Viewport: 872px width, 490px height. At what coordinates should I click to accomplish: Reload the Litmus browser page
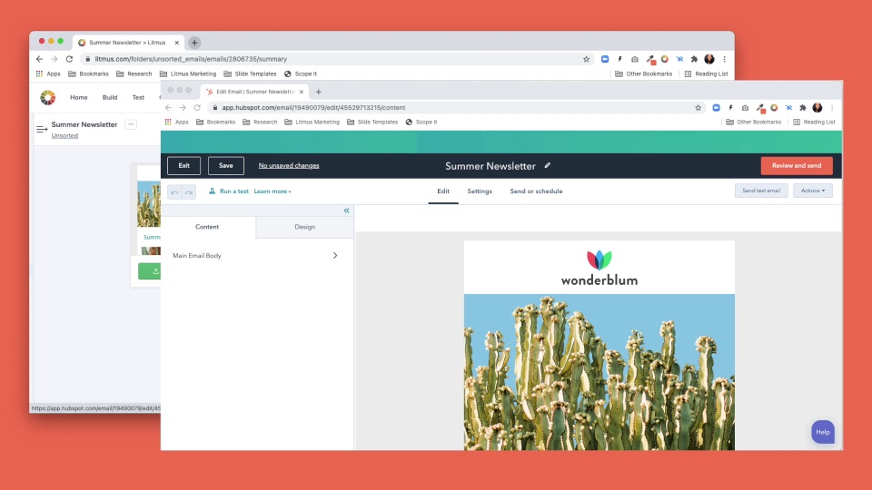69,59
